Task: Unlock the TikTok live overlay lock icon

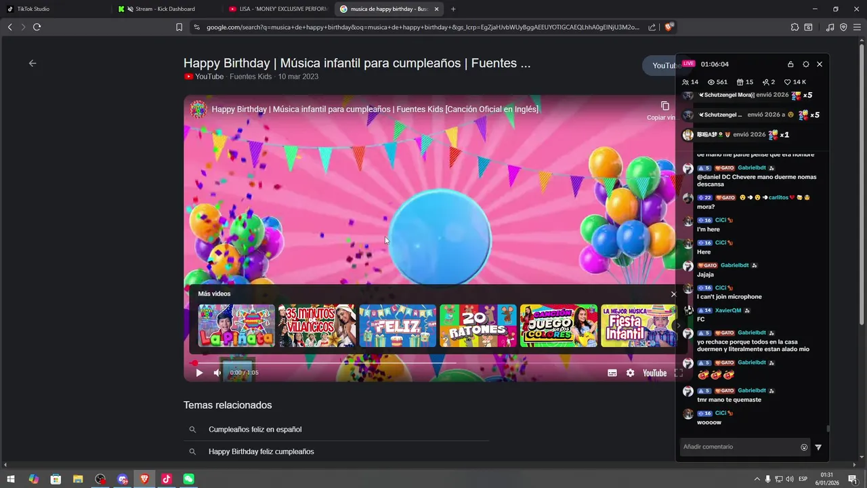Action: (790, 64)
